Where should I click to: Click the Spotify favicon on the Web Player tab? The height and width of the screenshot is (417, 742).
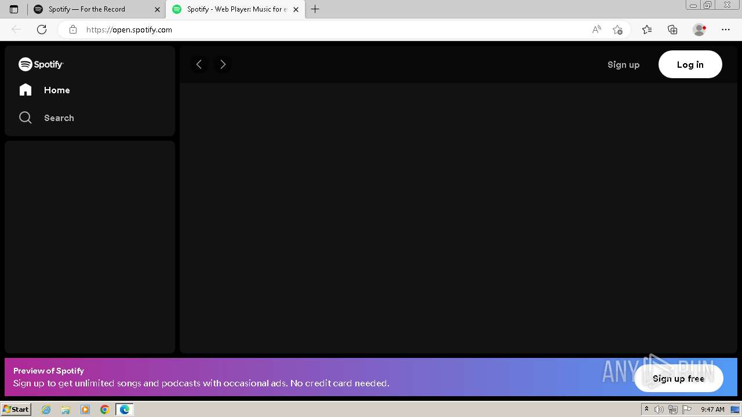click(177, 9)
